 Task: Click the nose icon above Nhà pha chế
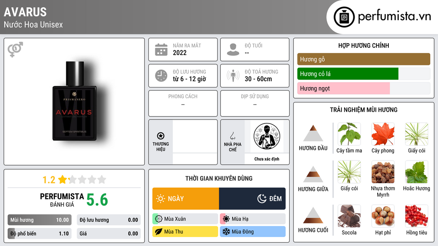coord(232,136)
